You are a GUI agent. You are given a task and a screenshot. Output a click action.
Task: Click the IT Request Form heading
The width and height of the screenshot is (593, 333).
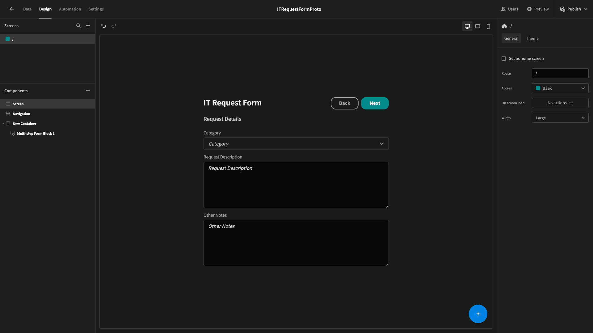(x=232, y=103)
